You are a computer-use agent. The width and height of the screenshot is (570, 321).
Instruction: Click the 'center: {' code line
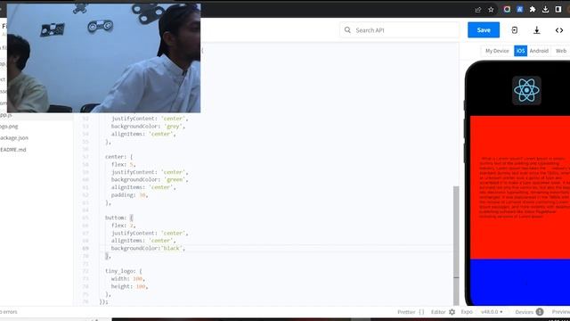(x=118, y=157)
